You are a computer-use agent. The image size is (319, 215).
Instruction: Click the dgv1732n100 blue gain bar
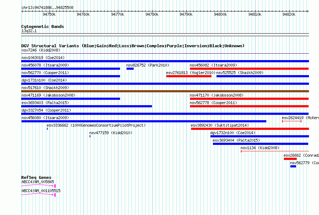point(260,136)
